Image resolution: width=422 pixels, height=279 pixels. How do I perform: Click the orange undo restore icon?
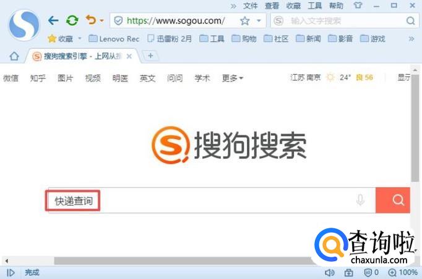click(91, 20)
